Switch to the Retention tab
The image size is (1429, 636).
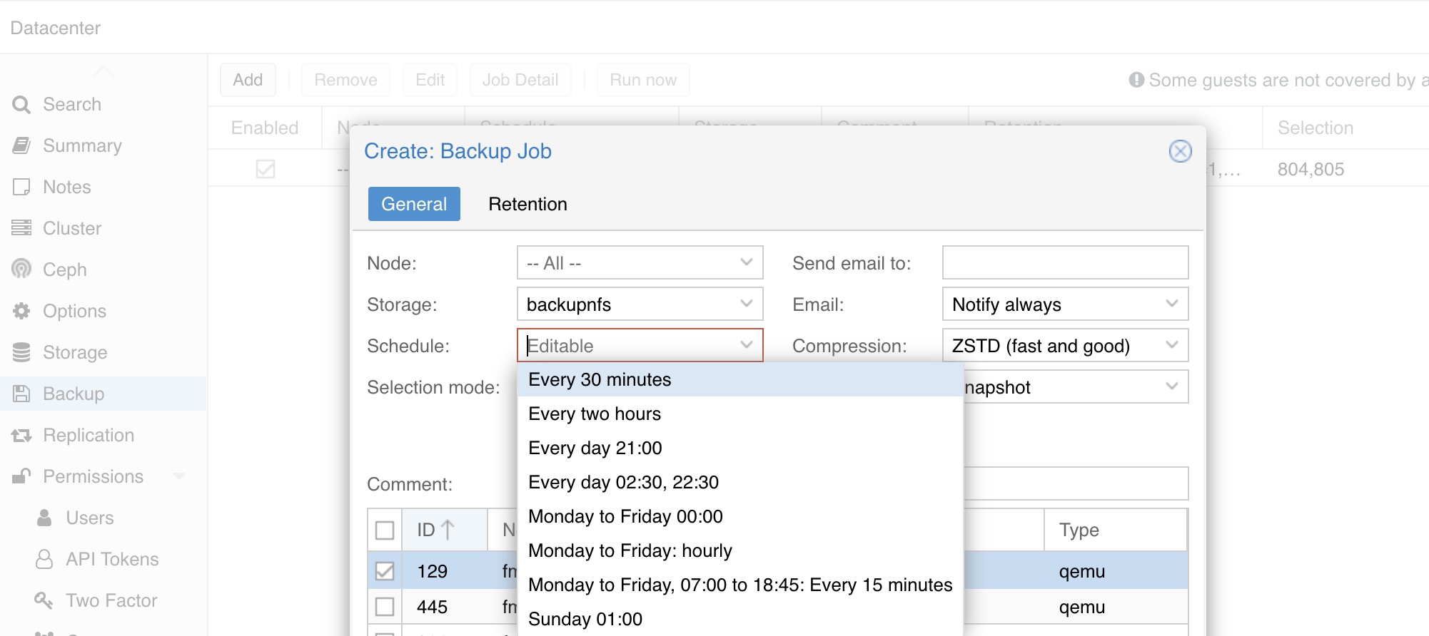(527, 205)
